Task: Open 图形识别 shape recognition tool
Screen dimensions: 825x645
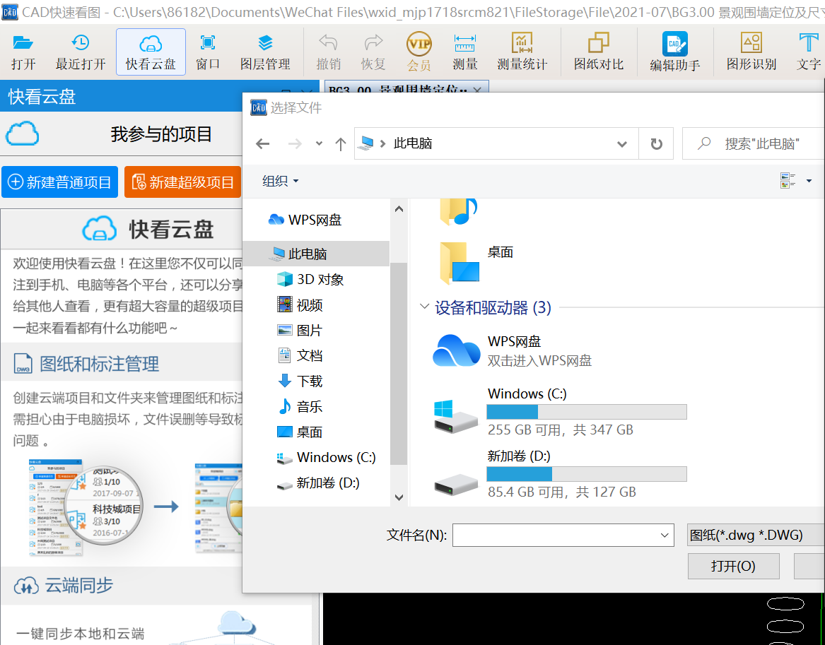Action: click(751, 52)
